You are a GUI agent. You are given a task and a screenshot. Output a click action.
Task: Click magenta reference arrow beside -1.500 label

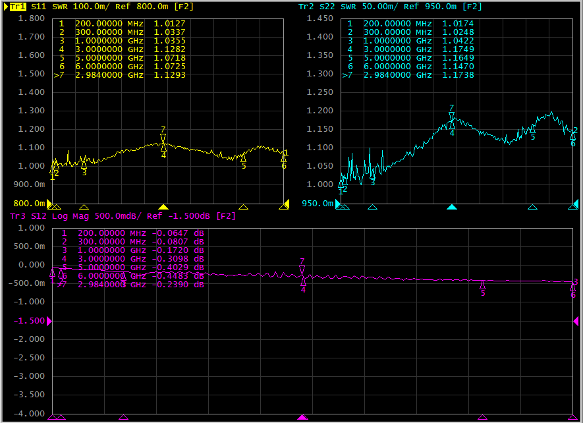(49, 321)
